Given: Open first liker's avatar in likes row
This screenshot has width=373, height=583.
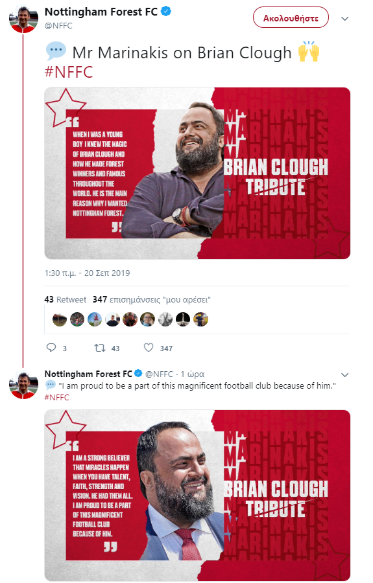Looking at the screenshot, I should 60,319.
